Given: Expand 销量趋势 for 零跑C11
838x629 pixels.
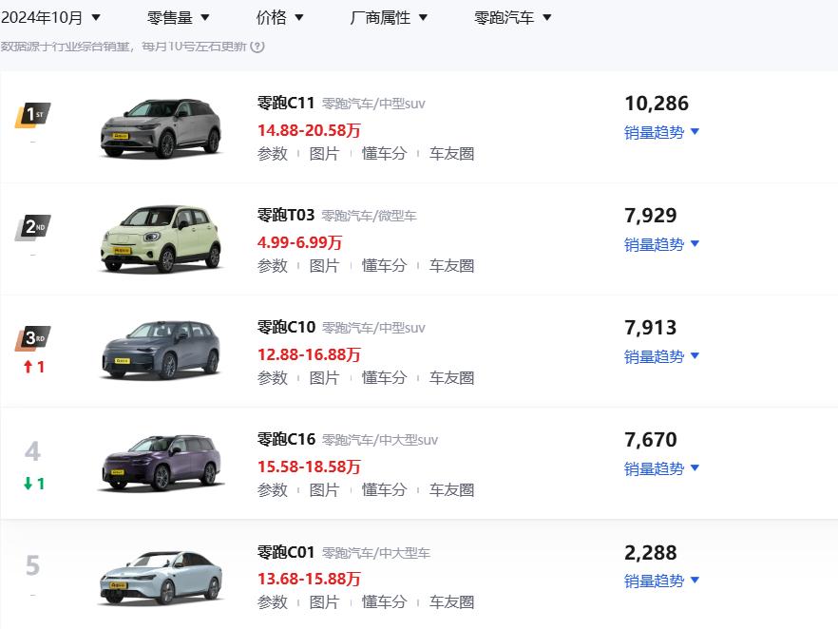Looking at the screenshot, I should [x=661, y=132].
